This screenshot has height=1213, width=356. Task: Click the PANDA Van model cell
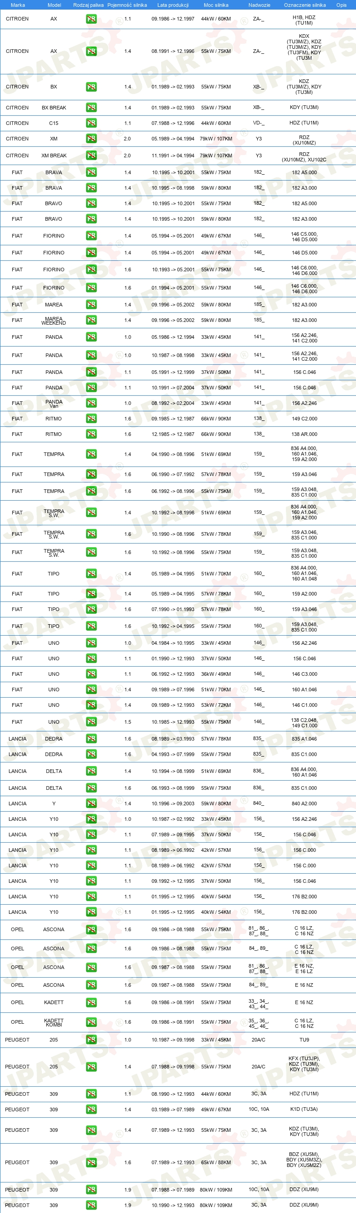(x=54, y=404)
